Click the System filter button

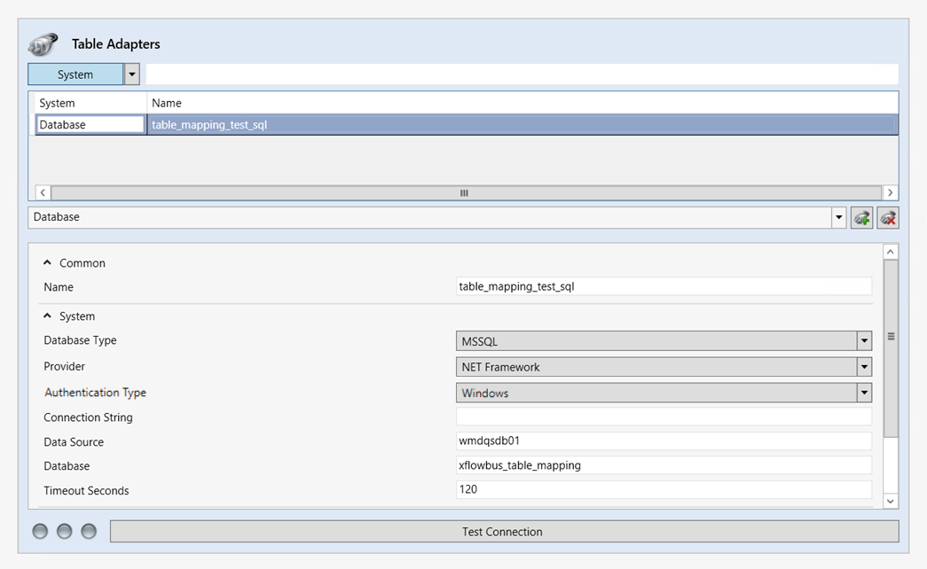(75, 74)
